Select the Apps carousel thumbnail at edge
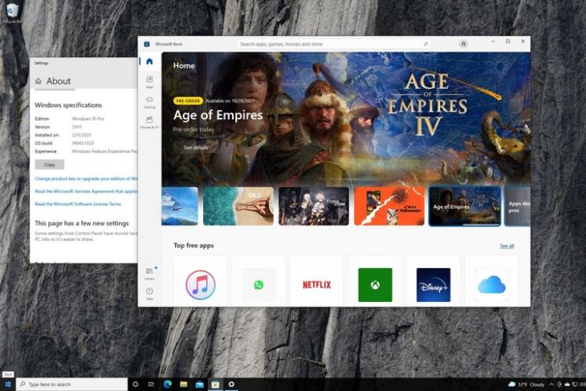 [518, 206]
